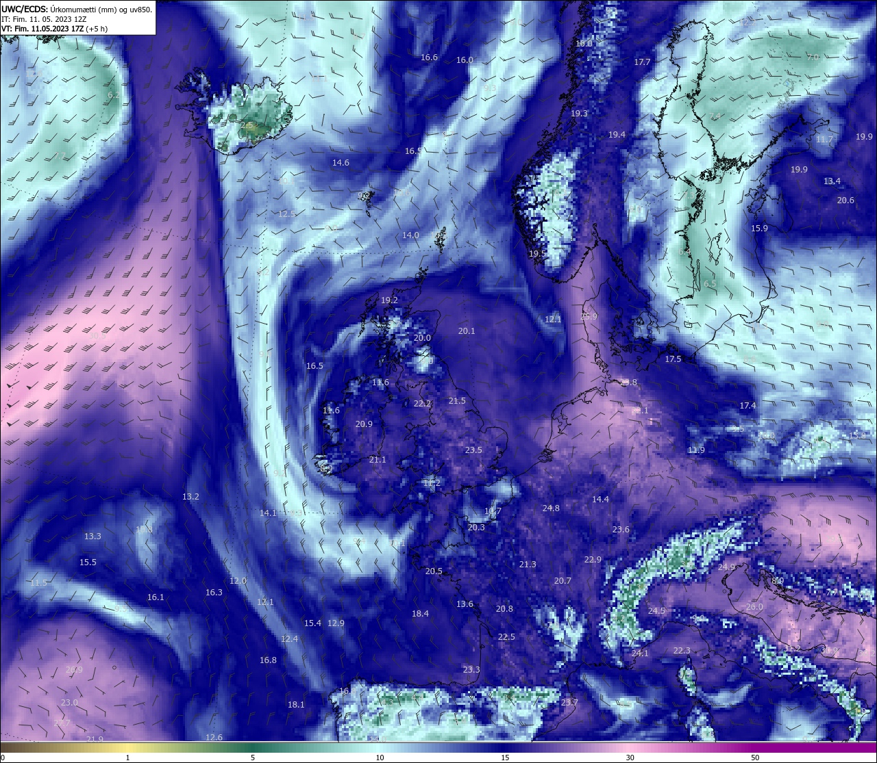The image size is (877, 763).
Task: Click the map value '19.2' over Scotland
Action: tap(389, 300)
